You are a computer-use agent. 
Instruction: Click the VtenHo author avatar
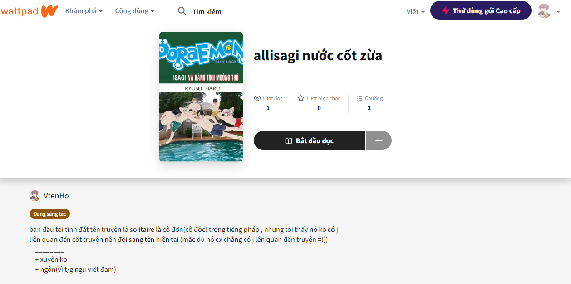35,196
